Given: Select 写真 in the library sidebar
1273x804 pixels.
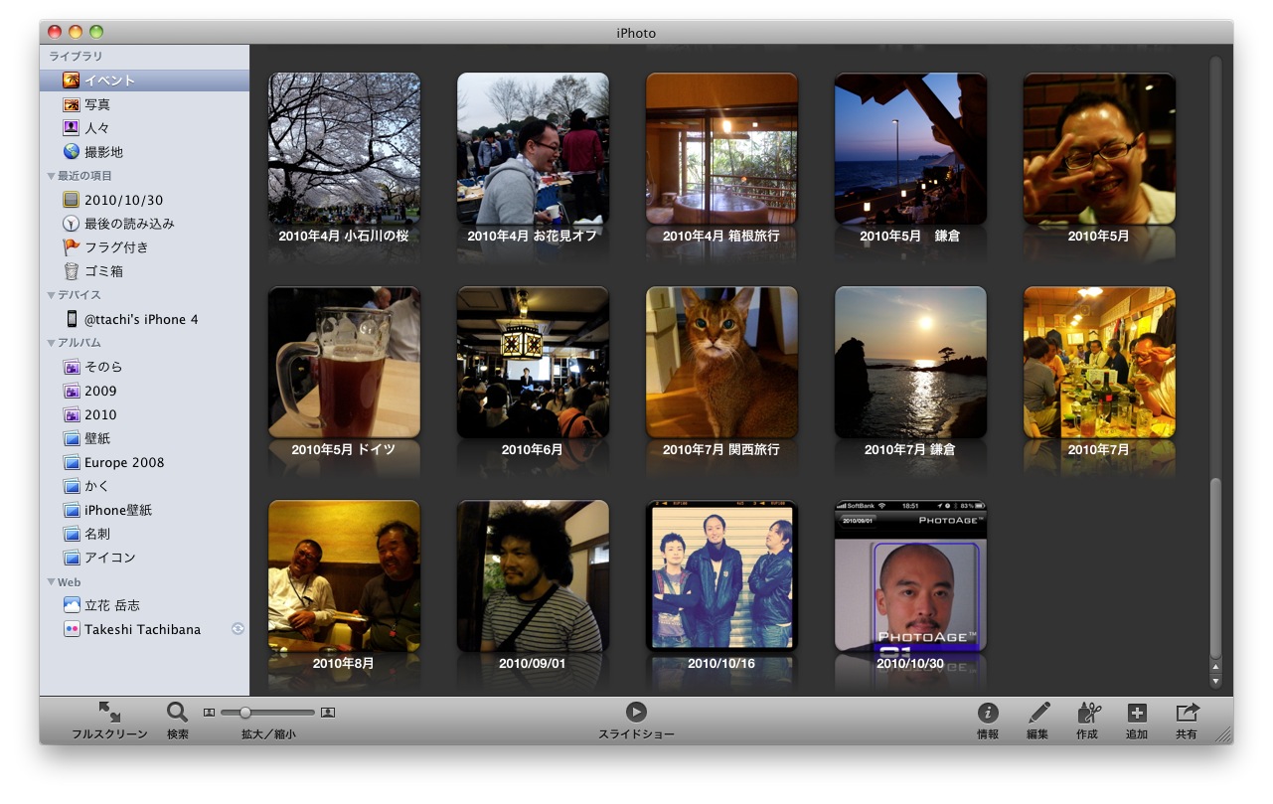Looking at the screenshot, I should click(x=96, y=104).
